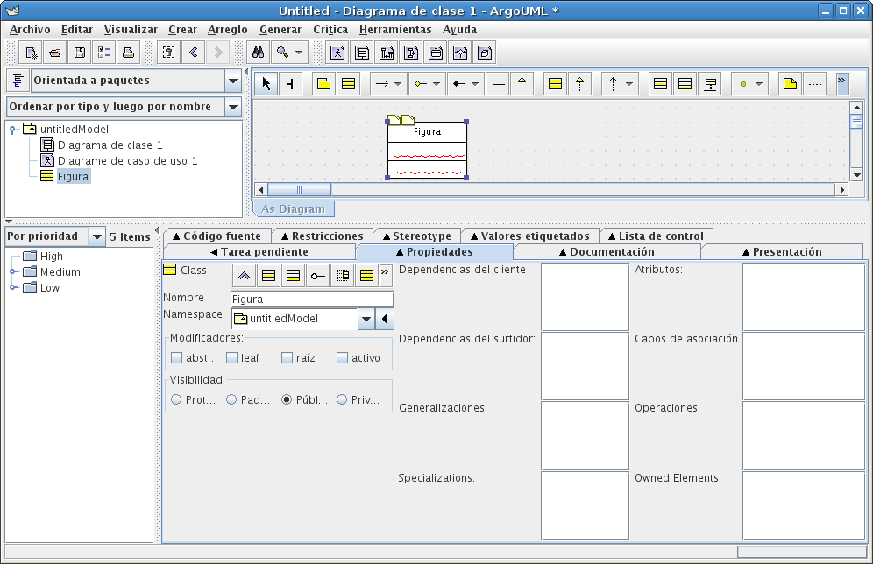Choose the Private visibility radio button

341,399
